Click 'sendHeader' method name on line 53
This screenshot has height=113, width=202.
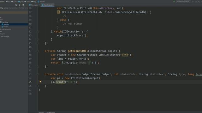pyautogui.click(x=72, y=74)
